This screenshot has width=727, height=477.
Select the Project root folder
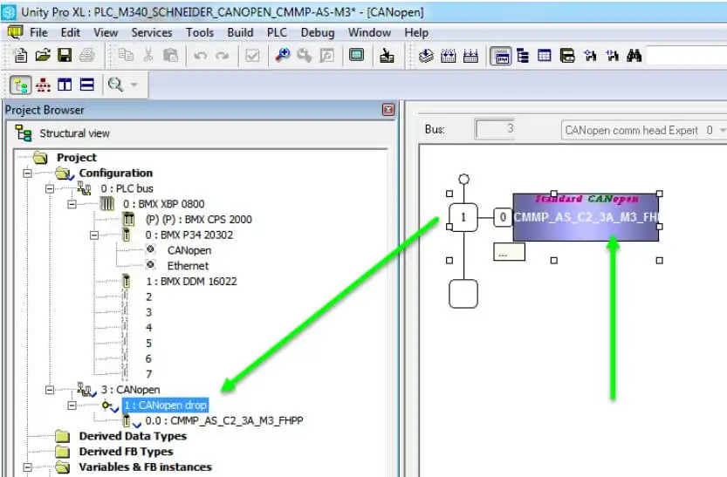point(77,158)
